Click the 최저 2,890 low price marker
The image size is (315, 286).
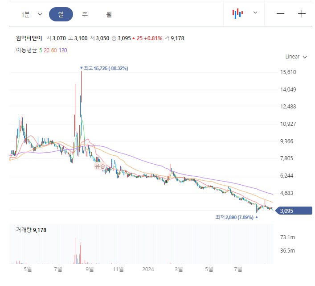[237, 217]
